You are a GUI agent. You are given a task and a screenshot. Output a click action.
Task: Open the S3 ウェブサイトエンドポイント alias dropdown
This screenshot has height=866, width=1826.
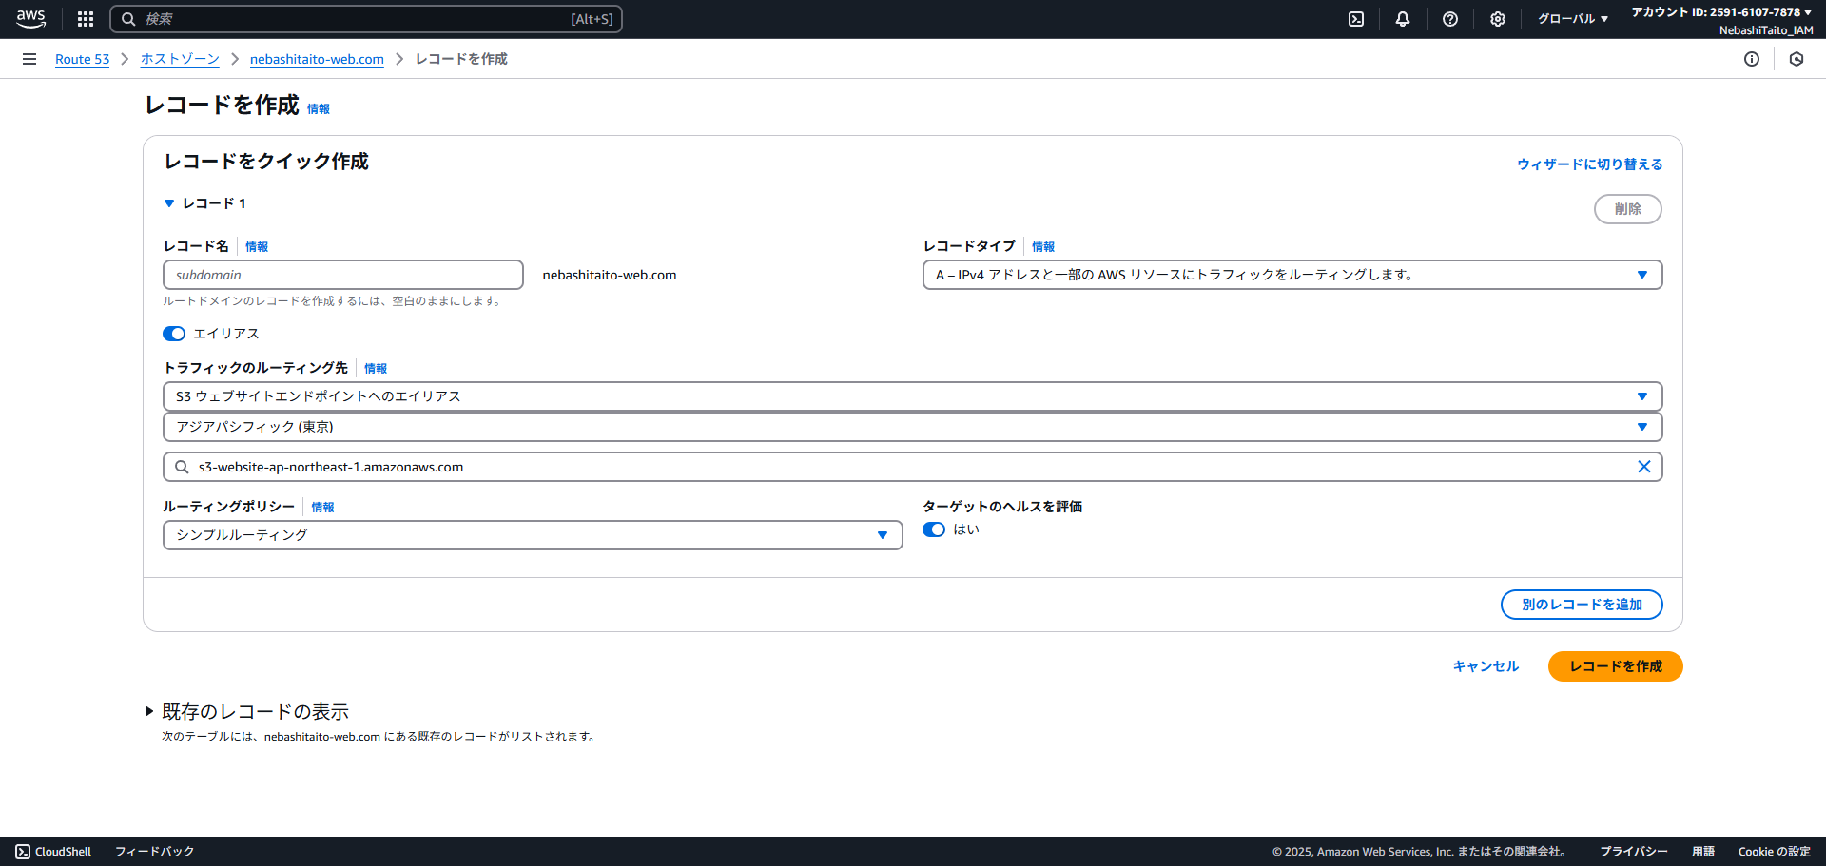pos(912,396)
